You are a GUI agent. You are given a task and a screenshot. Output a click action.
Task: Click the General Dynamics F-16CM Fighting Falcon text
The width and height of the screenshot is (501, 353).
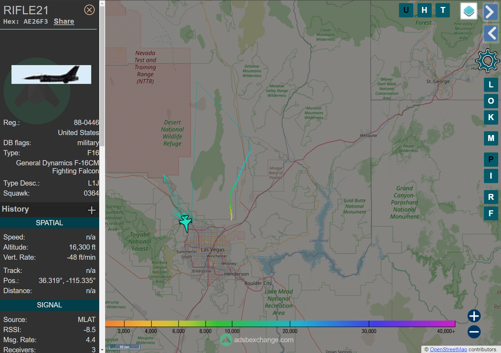click(x=57, y=167)
